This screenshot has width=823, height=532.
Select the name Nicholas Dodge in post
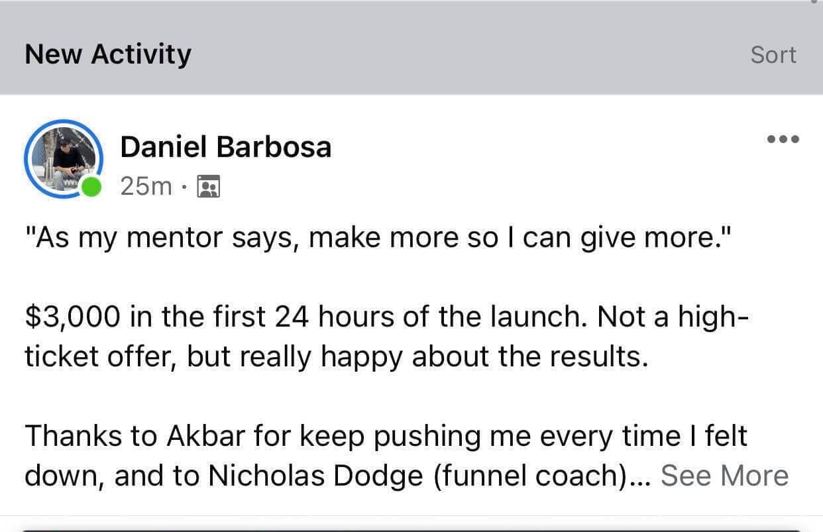point(315,476)
